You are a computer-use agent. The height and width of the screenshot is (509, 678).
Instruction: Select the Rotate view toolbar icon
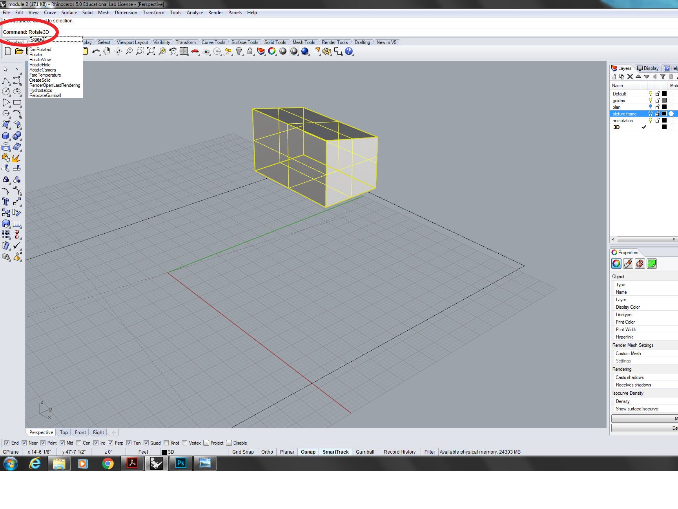118,51
